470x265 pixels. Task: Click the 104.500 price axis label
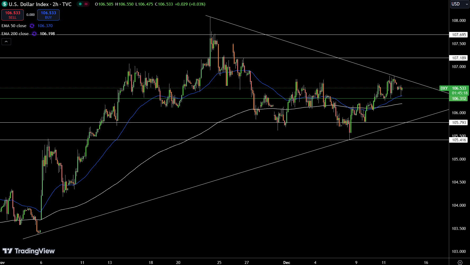[x=459, y=182]
